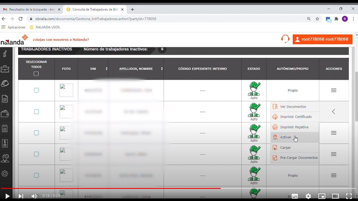This screenshot has width=358, height=201.
Task: Click the root778058 user button
Action: point(322,39)
